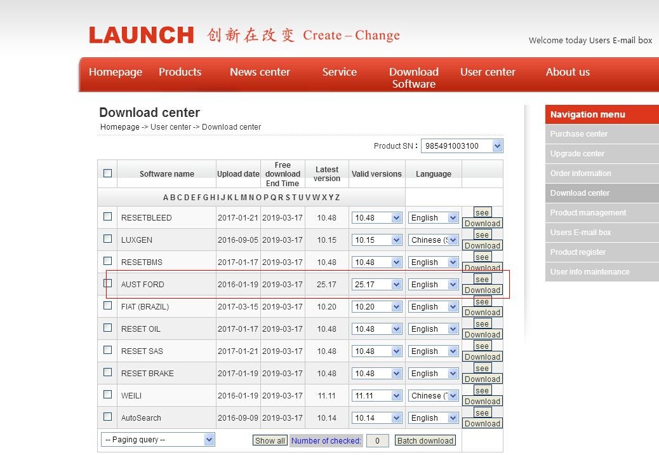Open the Products menu item
This screenshot has width=659, height=455.
(180, 72)
